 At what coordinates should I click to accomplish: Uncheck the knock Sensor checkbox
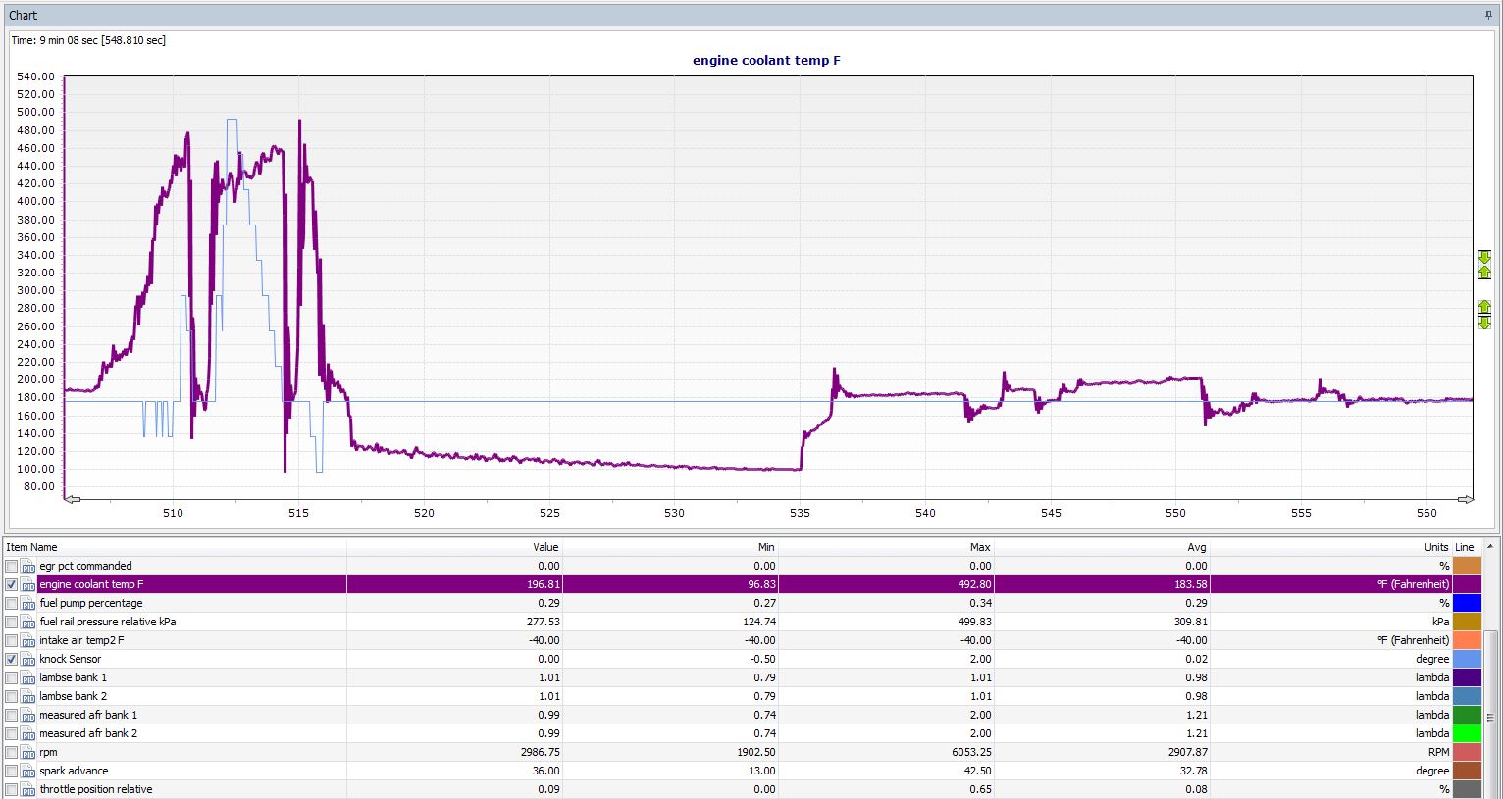coord(12,659)
